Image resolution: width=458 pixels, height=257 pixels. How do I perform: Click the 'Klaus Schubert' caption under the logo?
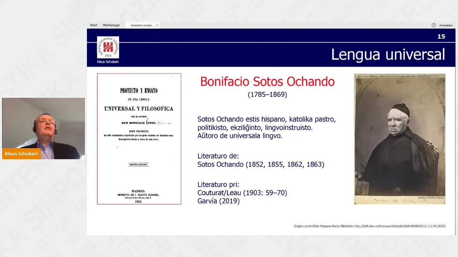(108, 62)
